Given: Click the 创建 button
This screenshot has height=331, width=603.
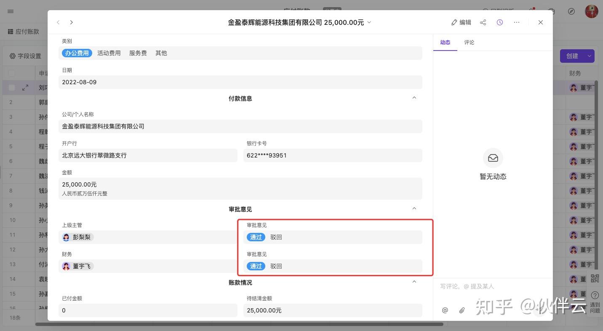Looking at the screenshot, I should pyautogui.click(x=572, y=56).
